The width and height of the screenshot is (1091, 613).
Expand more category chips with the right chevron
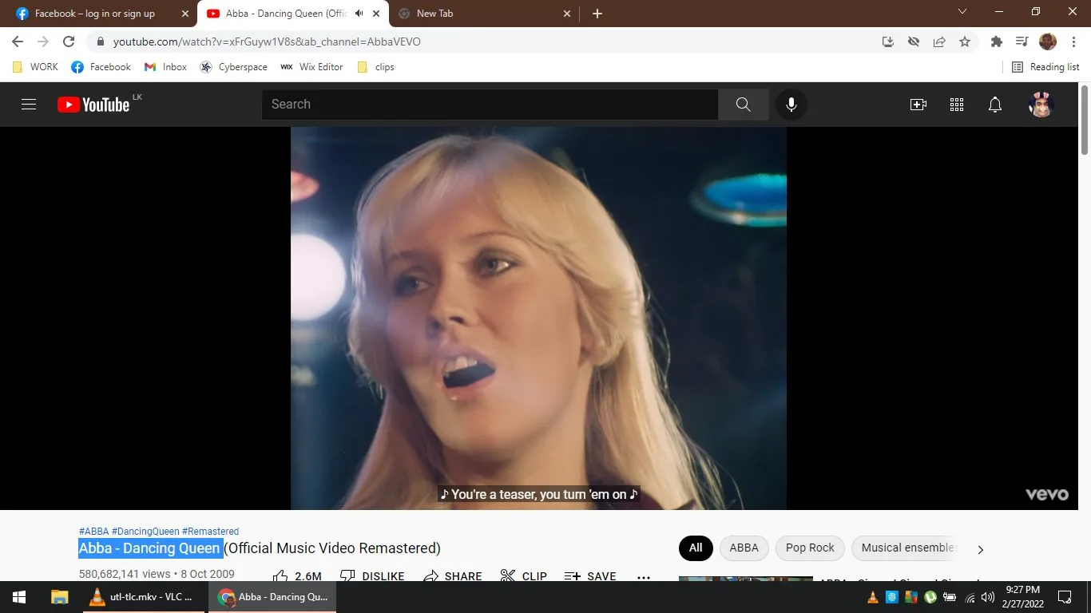point(980,549)
